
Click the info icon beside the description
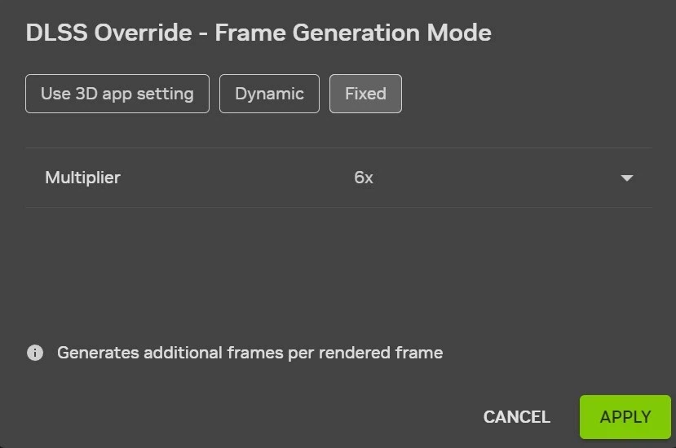click(x=35, y=353)
